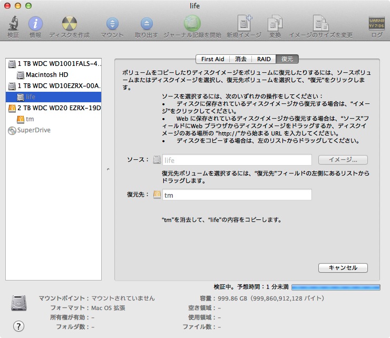Select Macintosh HD volume in sidebar
Screen dimensions: 390x338
46,74
